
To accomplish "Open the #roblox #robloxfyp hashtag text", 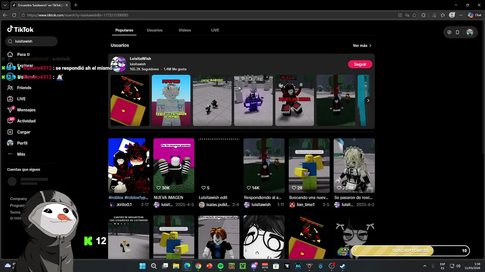I will tap(128, 198).
